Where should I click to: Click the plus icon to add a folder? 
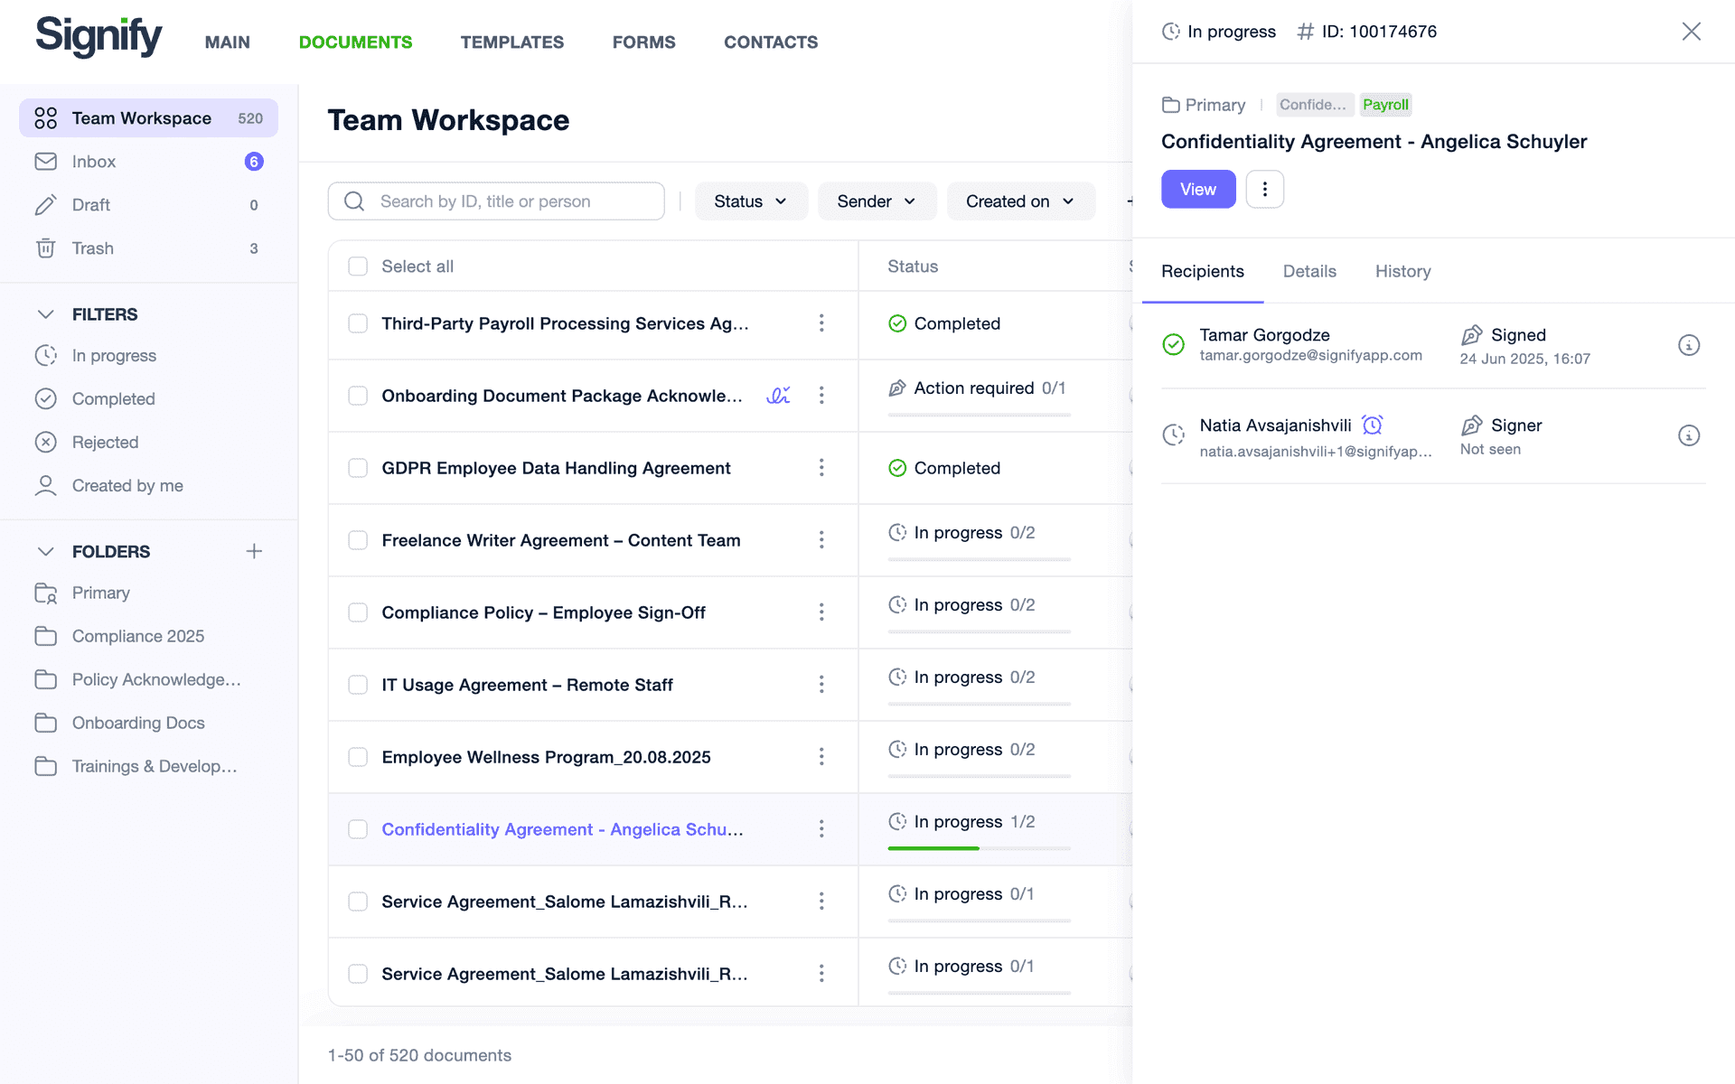254,551
